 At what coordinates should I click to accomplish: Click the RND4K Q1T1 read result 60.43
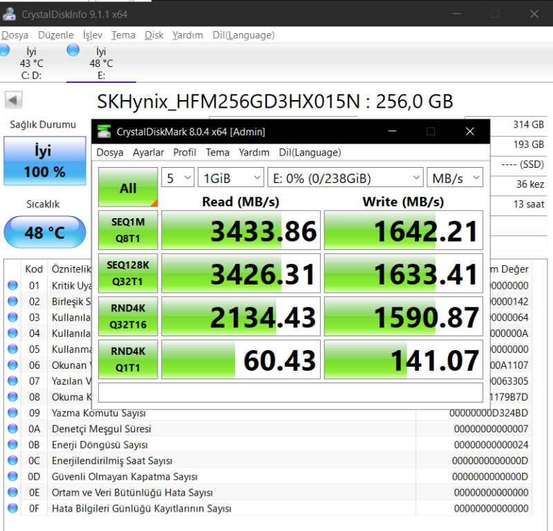pos(241,359)
